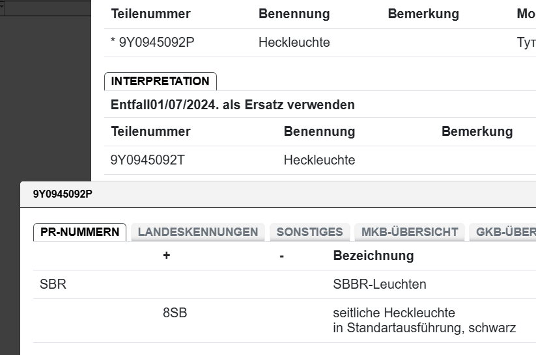Image resolution: width=536 pixels, height=355 pixels.
Task: Select the 8SB PR number
Action: pyautogui.click(x=175, y=313)
